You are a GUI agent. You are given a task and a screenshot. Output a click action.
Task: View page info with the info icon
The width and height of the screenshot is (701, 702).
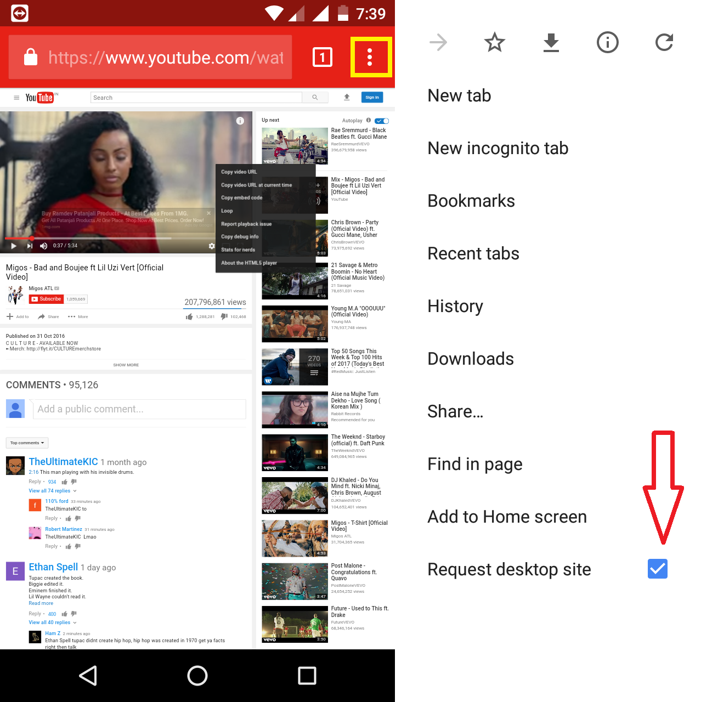[607, 42]
